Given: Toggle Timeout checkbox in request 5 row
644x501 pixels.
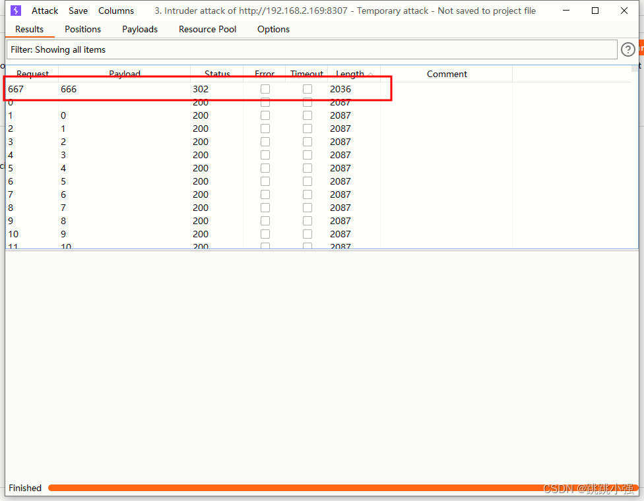Looking at the screenshot, I should click(x=307, y=168).
